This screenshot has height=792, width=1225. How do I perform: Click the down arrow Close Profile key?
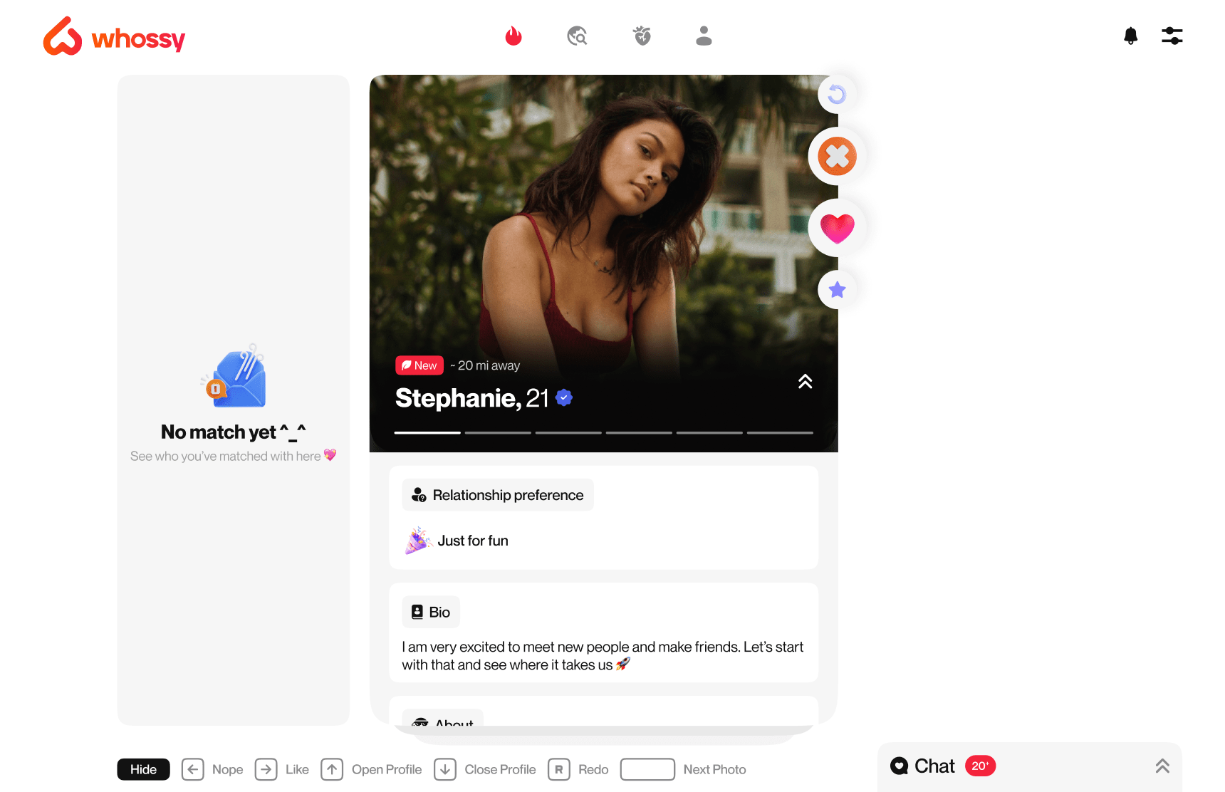tap(445, 769)
